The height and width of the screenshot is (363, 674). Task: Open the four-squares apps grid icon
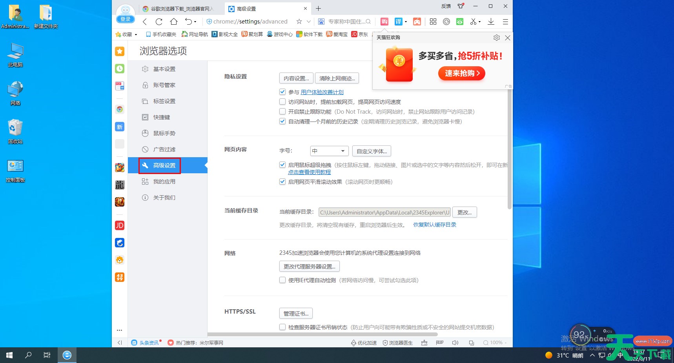click(x=433, y=22)
